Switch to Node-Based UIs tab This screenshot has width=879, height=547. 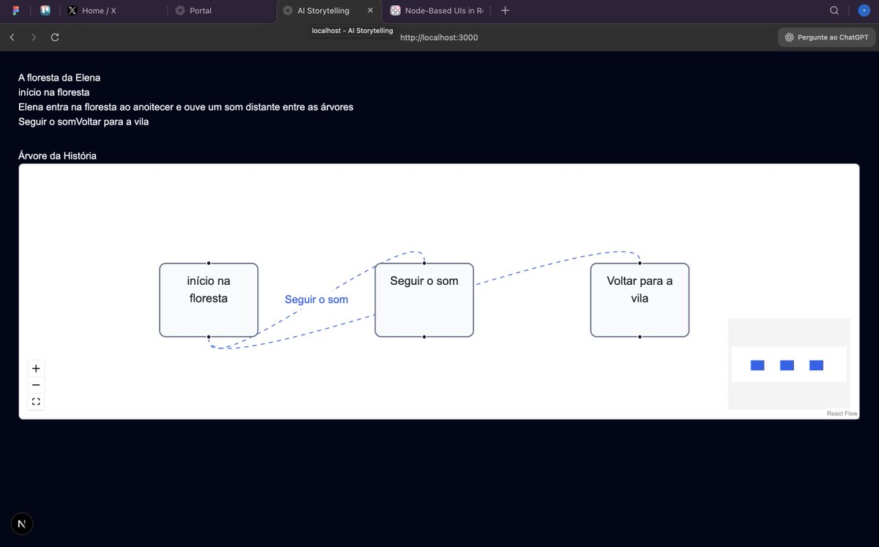point(437,11)
